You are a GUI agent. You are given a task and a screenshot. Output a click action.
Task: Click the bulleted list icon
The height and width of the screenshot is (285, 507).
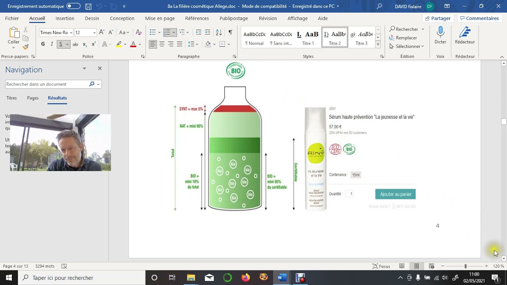153,32
